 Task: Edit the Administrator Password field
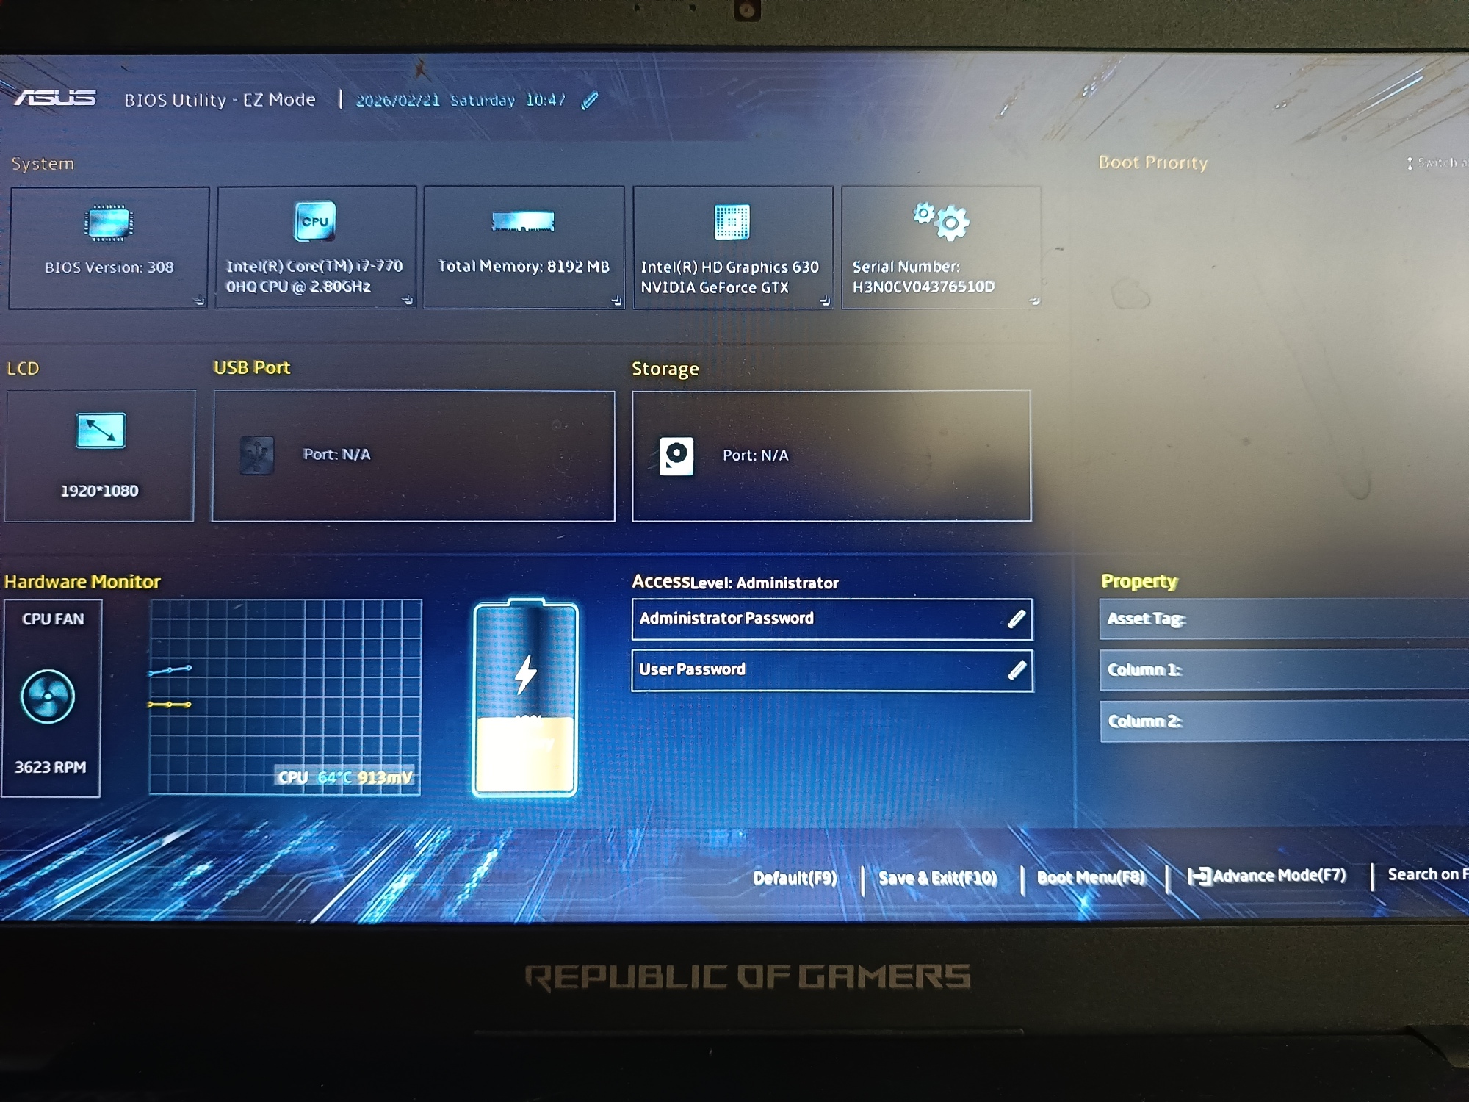pyautogui.click(x=831, y=619)
